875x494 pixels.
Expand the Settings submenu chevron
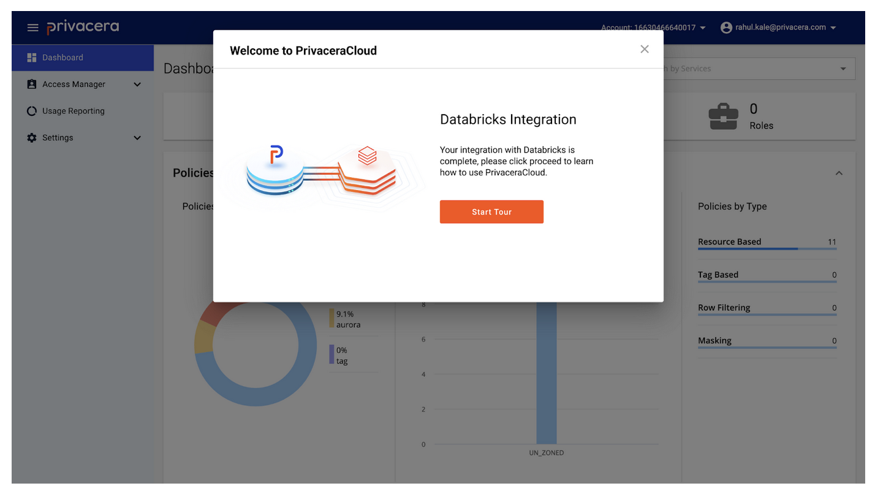click(137, 138)
